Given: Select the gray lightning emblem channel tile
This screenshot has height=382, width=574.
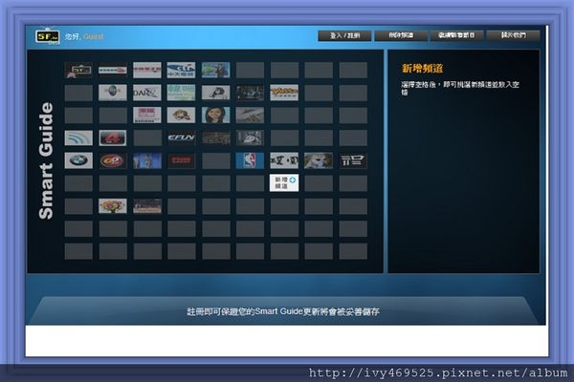Looking at the screenshot, I should (250, 138).
